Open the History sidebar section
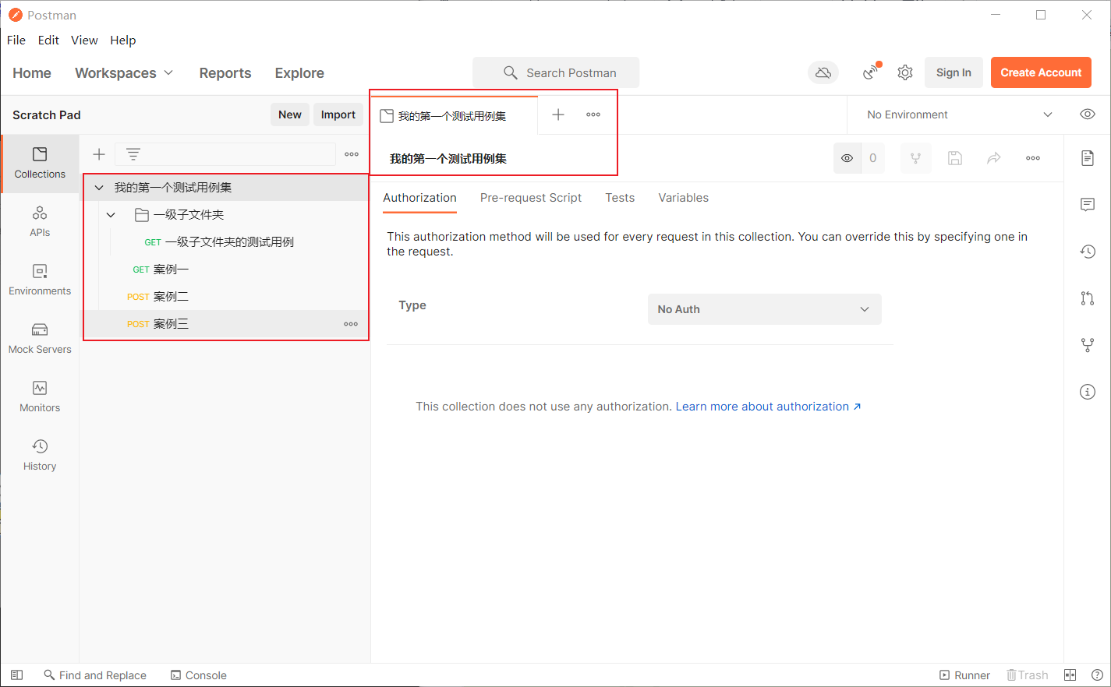 coord(40,455)
